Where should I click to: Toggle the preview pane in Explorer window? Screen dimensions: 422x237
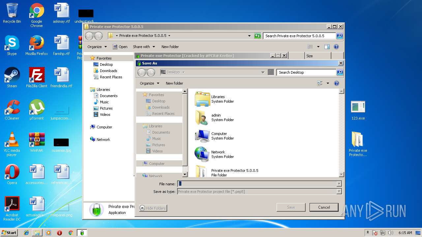coord(327,47)
